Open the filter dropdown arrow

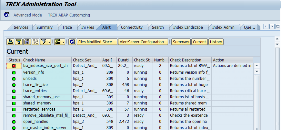click(x=49, y=42)
